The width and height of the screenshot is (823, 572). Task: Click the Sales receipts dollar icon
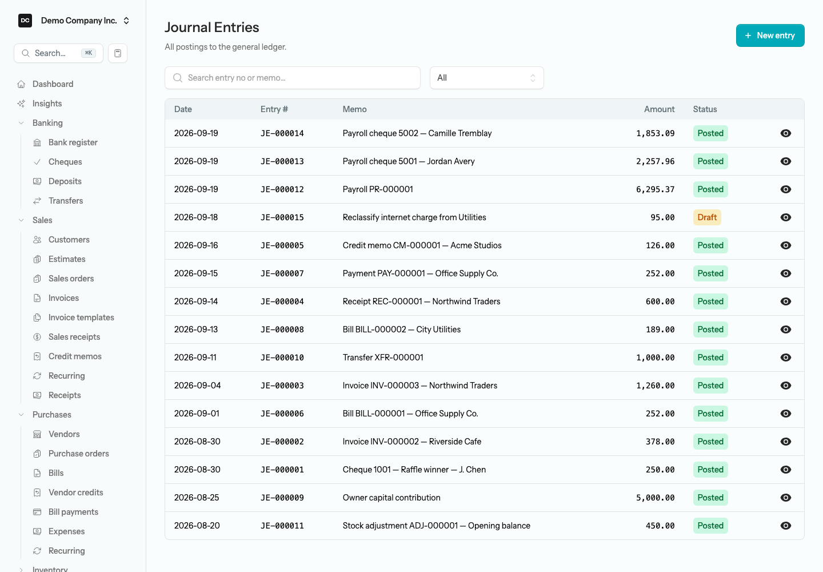(37, 337)
